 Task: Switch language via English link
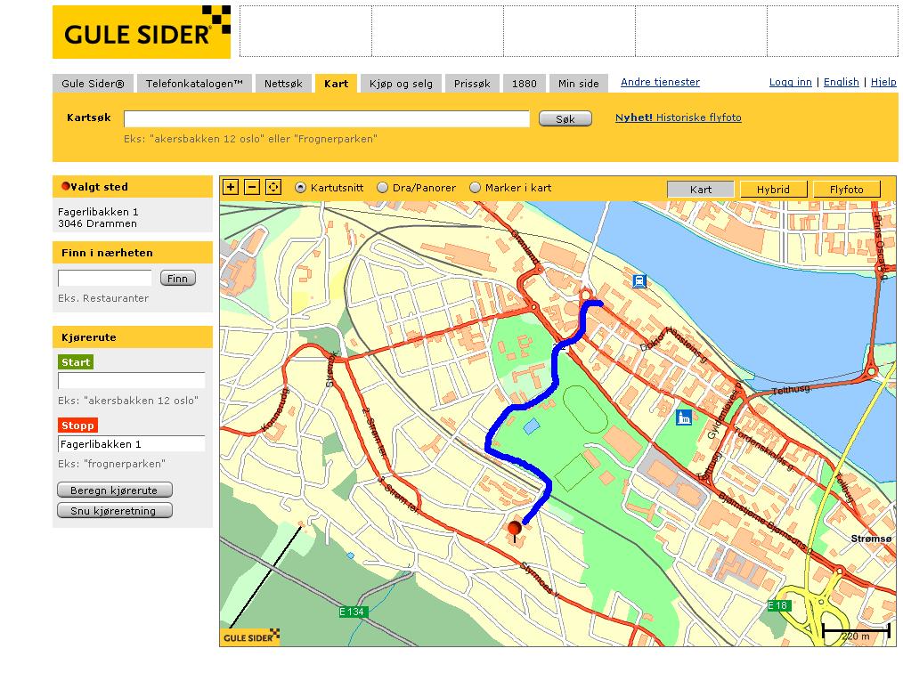[841, 82]
